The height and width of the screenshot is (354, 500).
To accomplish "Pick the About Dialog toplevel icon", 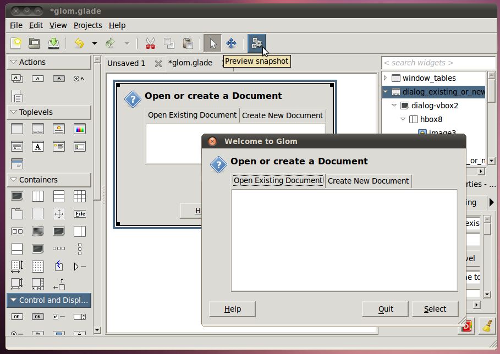I will pos(59,129).
